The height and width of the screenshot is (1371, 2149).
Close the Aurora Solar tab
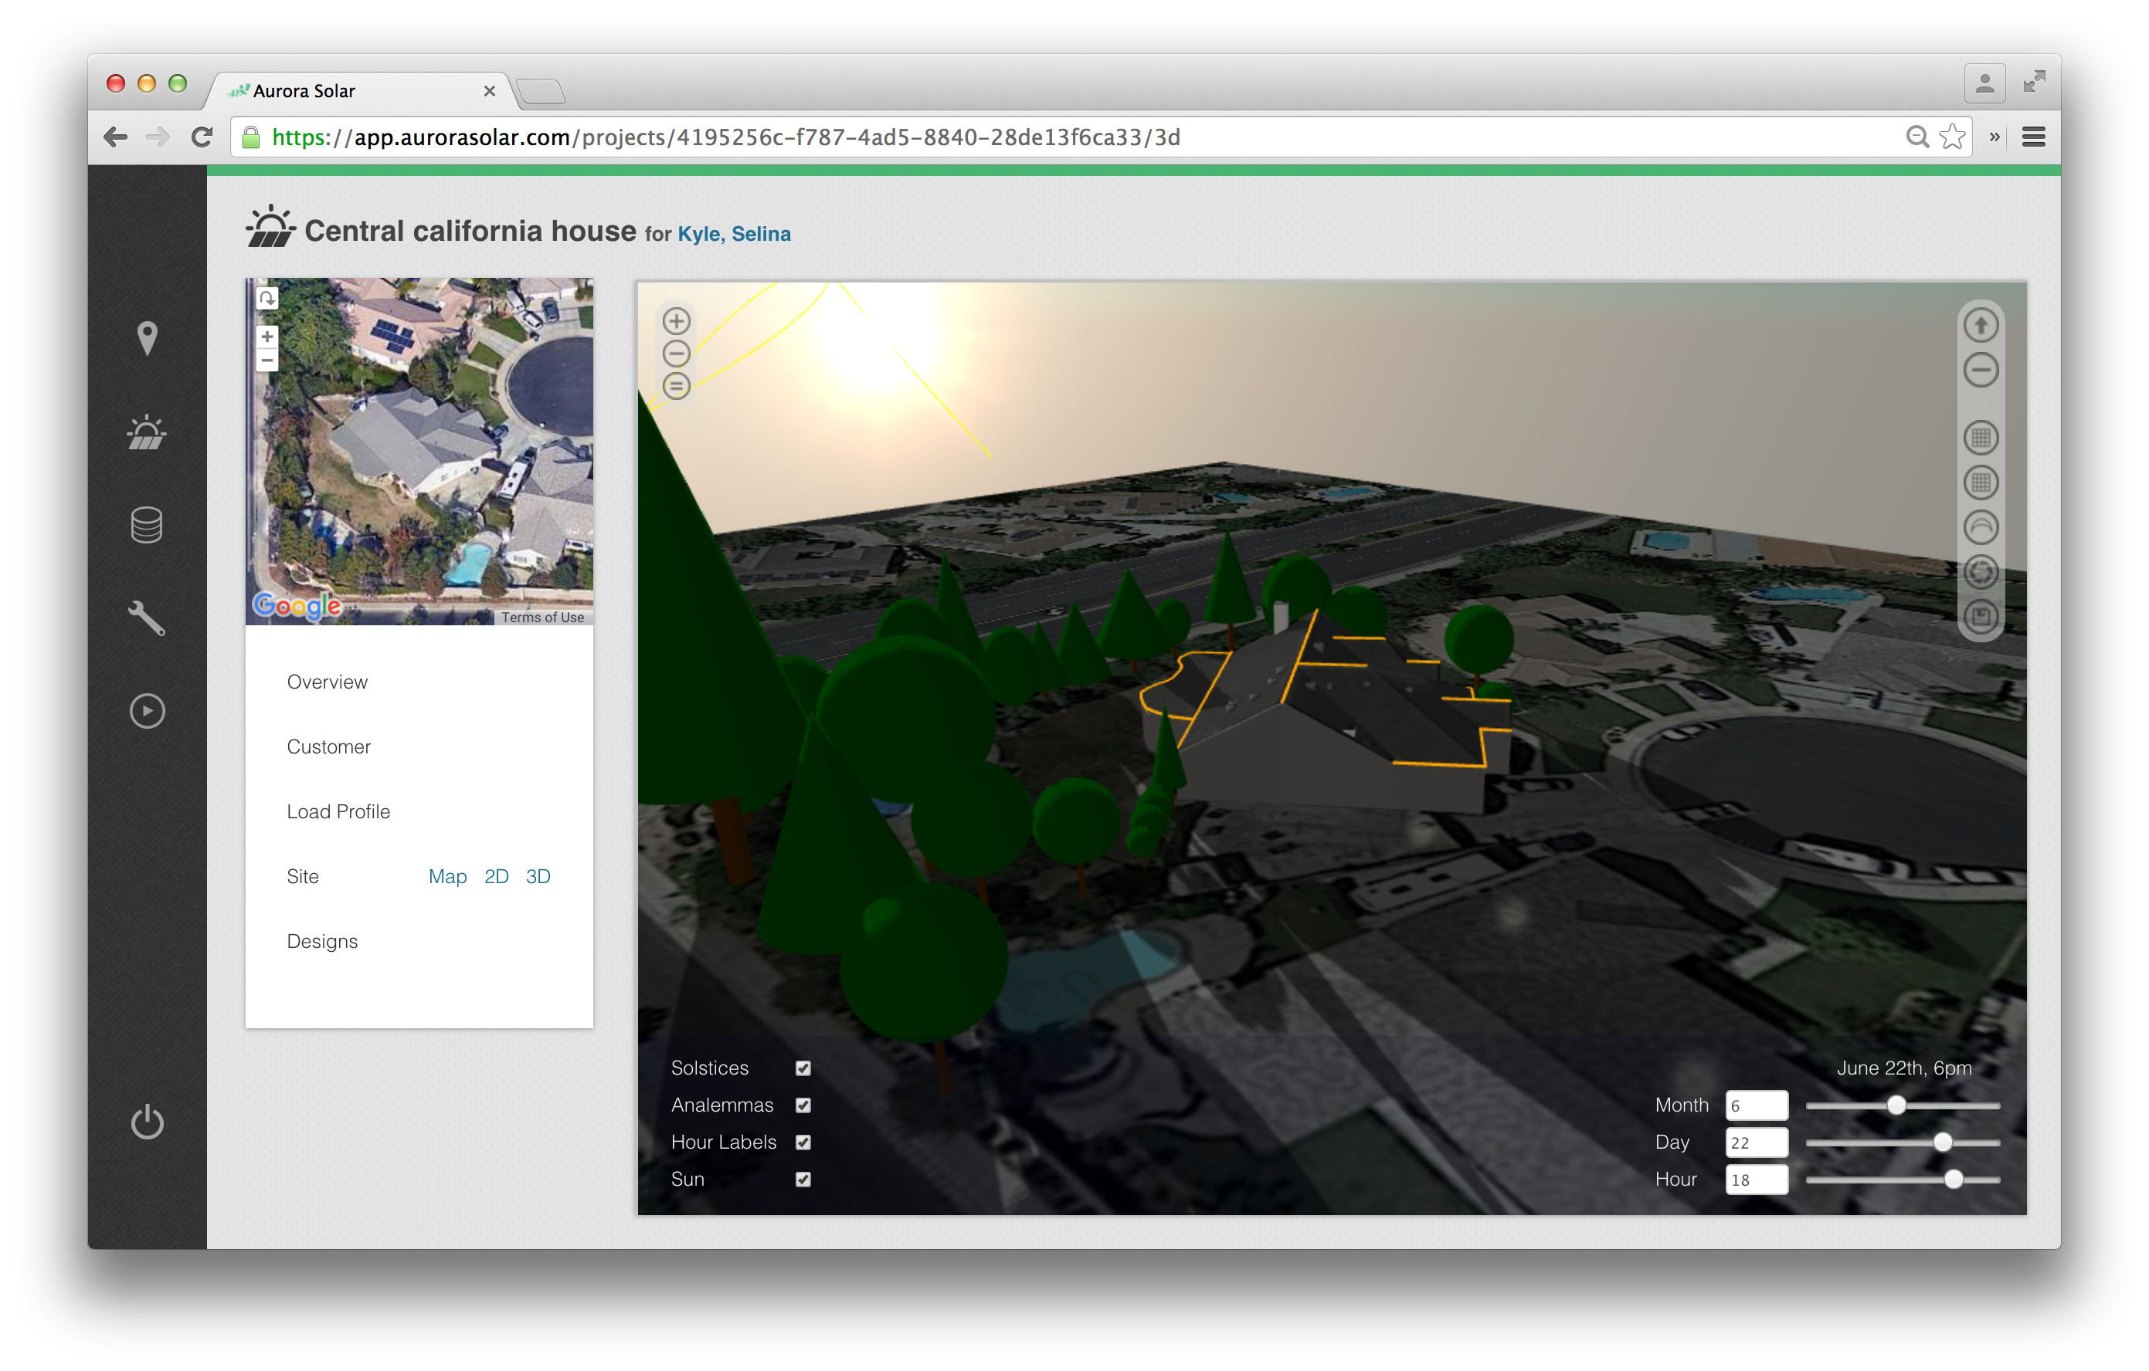coord(489,91)
